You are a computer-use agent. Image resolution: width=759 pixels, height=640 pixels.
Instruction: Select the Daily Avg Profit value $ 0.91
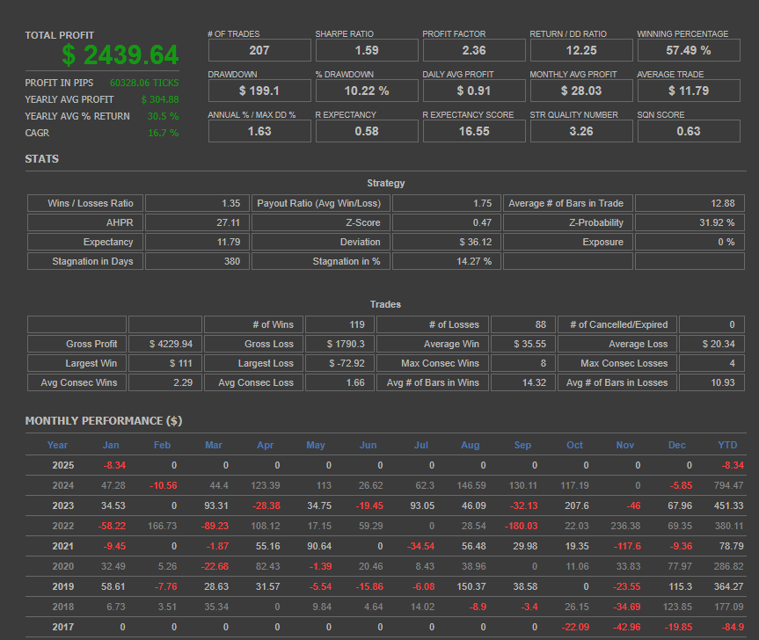(474, 91)
